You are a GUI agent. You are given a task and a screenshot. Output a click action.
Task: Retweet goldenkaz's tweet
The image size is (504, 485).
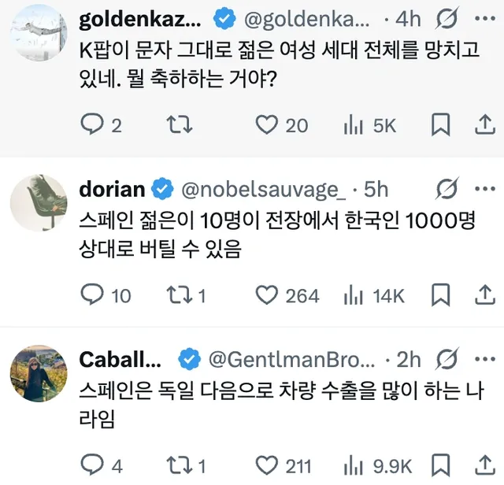pos(180,124)
